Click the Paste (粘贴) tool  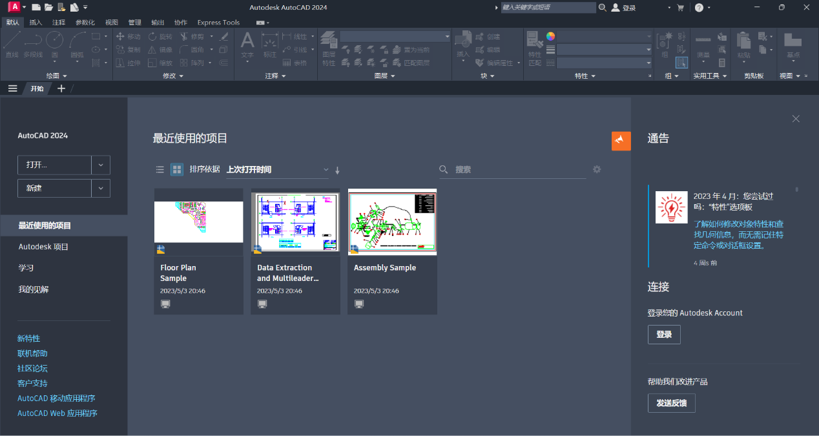point(745,46)
